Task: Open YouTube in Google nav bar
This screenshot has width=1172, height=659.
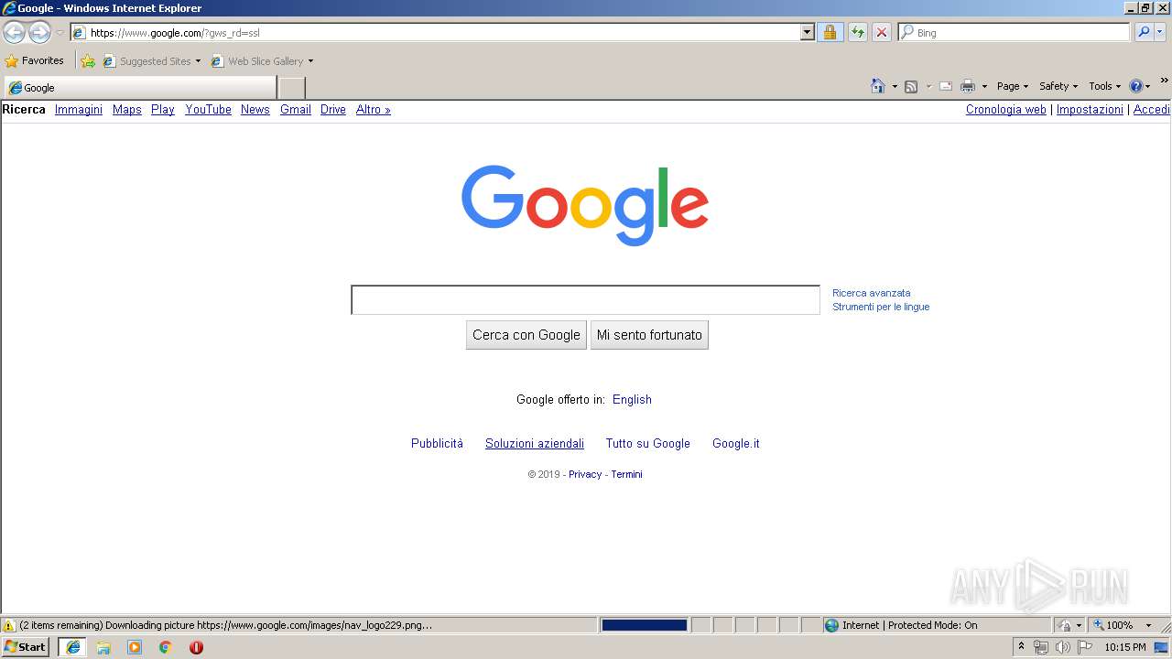Action: [x=208, y=109]
